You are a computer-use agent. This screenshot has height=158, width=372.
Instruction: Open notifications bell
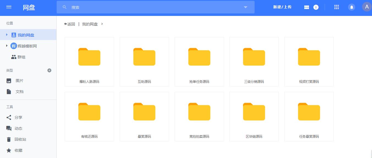click(351, 7)
